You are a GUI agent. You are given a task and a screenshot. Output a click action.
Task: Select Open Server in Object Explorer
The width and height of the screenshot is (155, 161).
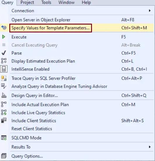click(x=41, y=20)
